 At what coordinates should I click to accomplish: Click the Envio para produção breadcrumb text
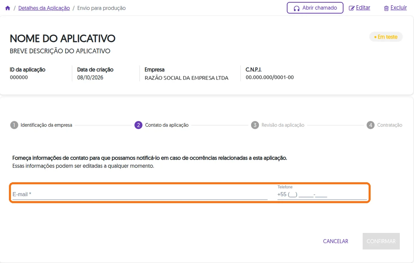[101, 8]
